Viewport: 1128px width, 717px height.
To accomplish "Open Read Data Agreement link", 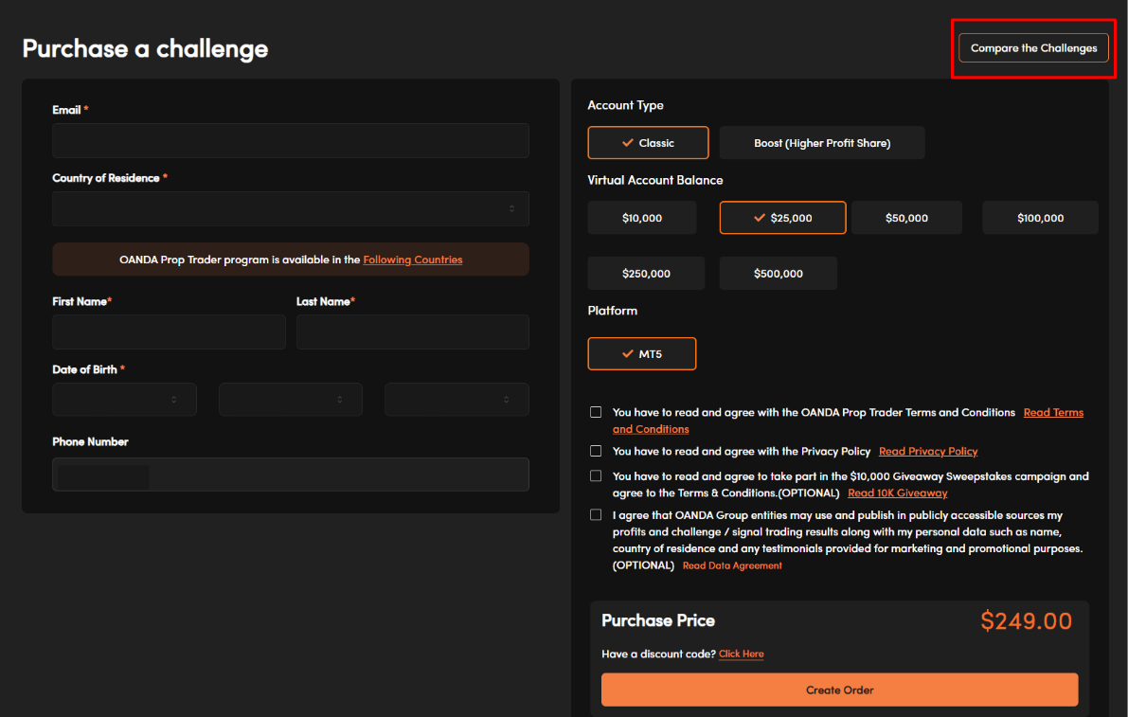I will pyautogui.click(x=731, y=565).
